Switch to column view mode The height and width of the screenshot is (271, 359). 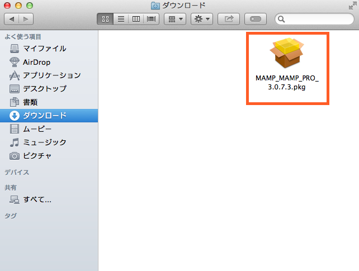point(136,19)
